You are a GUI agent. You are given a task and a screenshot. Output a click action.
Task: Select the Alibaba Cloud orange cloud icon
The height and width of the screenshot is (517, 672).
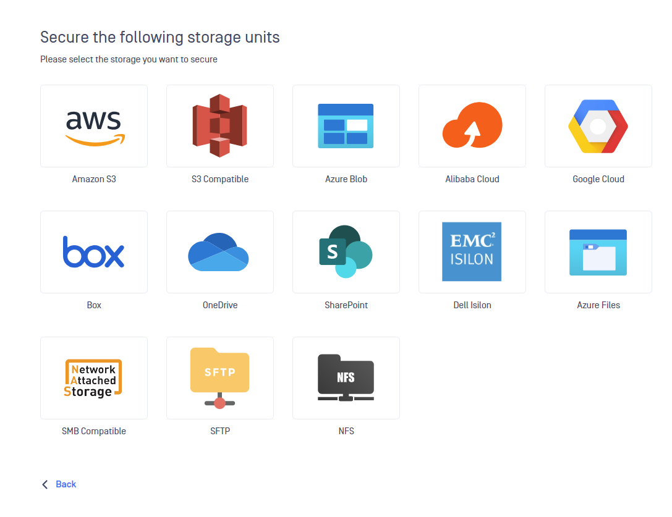[472, 126]
